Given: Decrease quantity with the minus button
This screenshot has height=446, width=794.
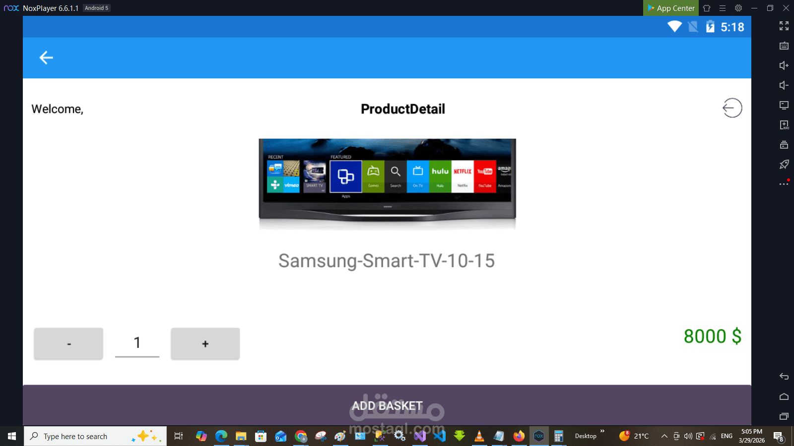Looking at the screenshot, I should [x=68, y=343].
